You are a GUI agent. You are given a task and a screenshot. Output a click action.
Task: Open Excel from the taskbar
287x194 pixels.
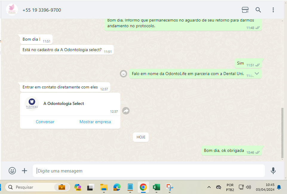156,187
